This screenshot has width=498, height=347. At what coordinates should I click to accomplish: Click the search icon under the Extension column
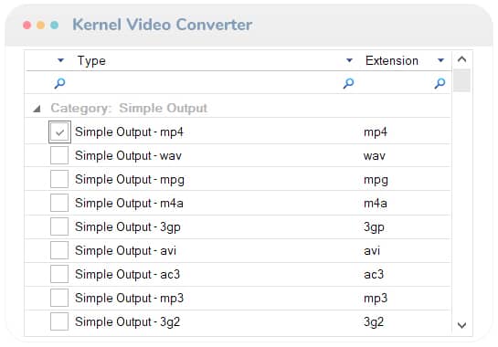440,83
